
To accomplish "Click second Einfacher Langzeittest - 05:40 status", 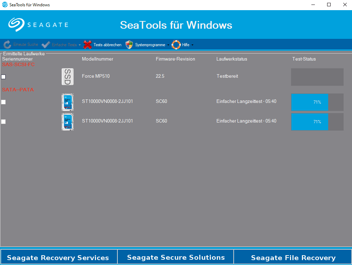I will (246, 121).
